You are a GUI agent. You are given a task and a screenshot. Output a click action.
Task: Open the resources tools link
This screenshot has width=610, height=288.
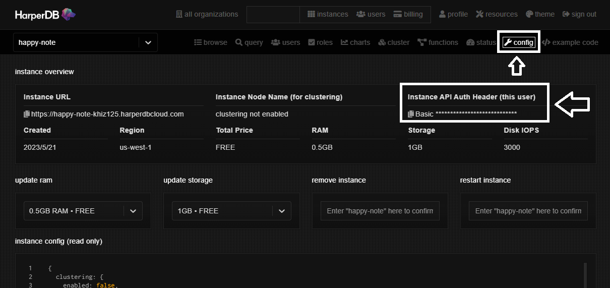pos(497,14)
